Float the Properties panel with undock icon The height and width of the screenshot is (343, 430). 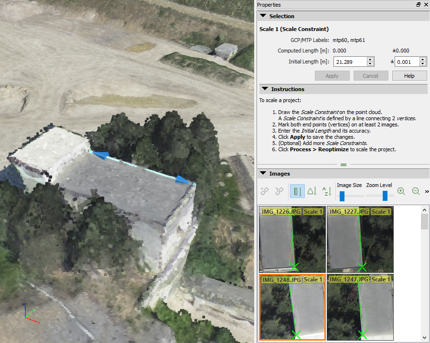[x=419, y=5]
